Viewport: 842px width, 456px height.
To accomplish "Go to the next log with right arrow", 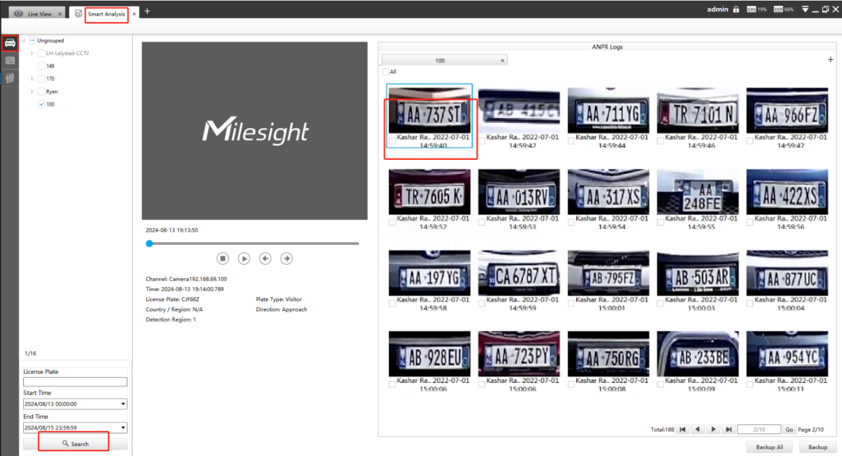I will pyautogui.click(x=286, y=259).
